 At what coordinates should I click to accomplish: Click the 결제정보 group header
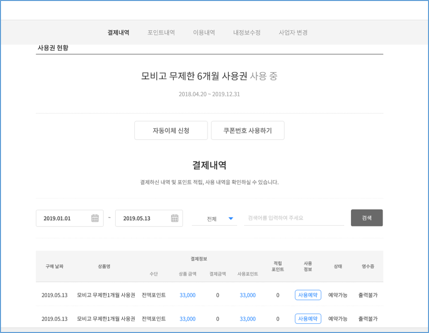pyautogui.click(x=199, y=258)
